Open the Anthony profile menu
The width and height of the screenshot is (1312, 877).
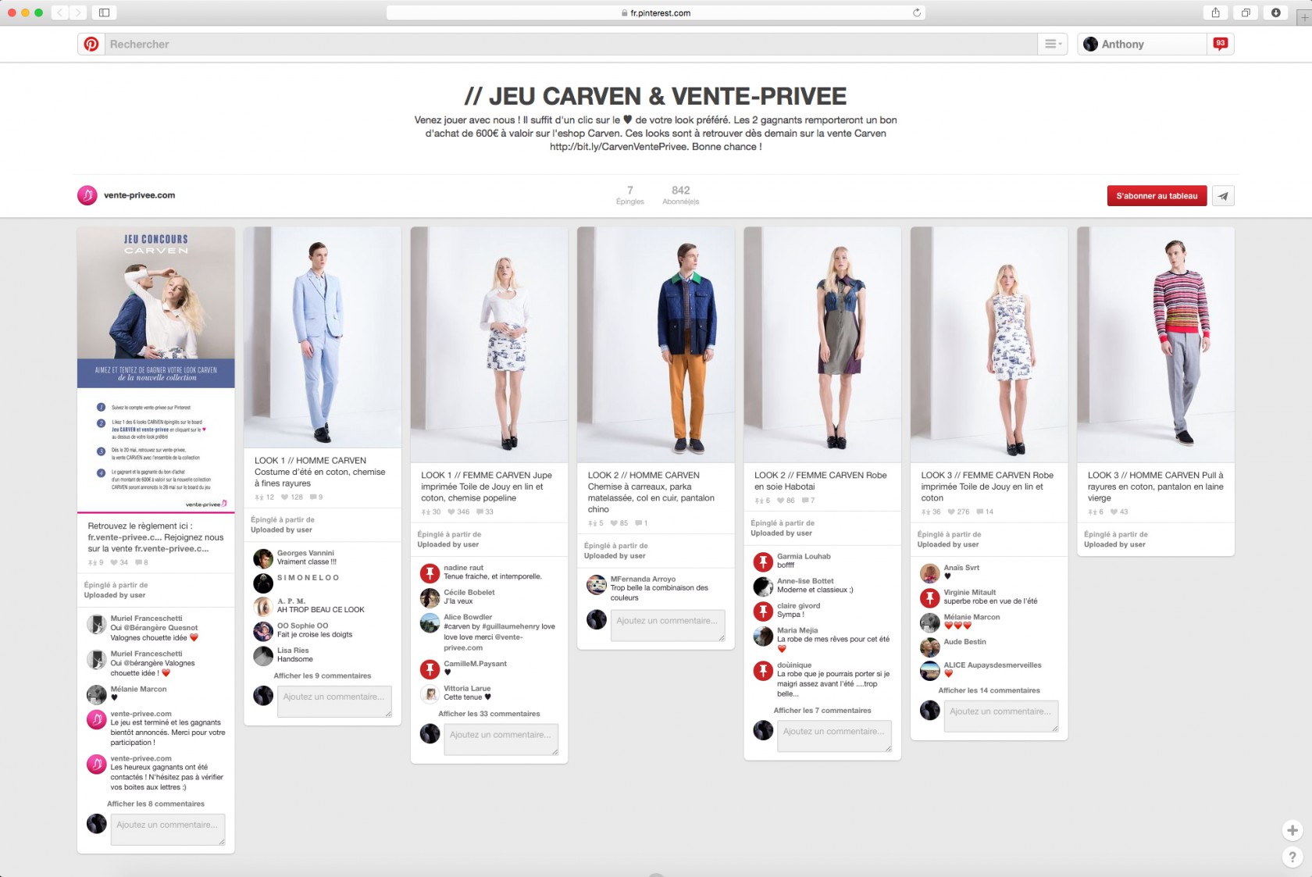1122,45
